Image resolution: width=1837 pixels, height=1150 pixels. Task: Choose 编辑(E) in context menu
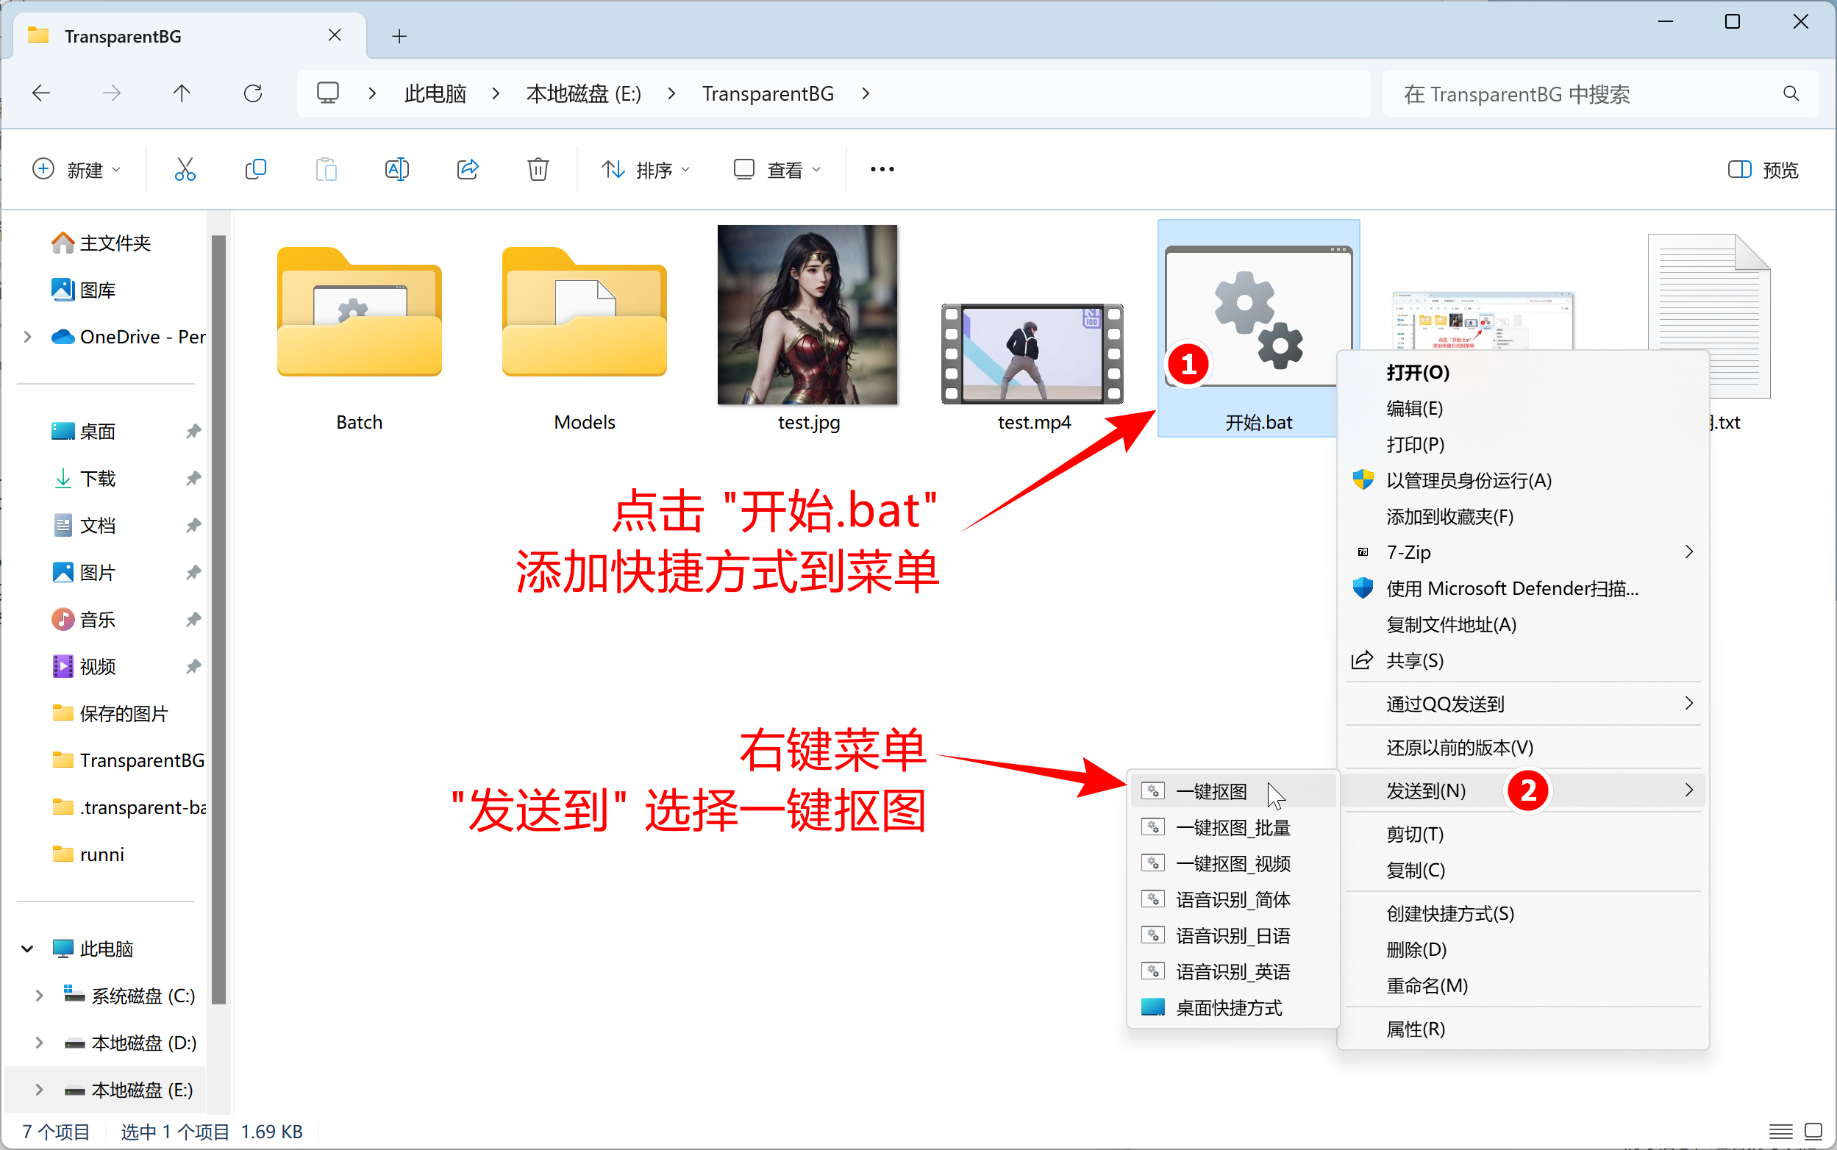[1524, 408]
